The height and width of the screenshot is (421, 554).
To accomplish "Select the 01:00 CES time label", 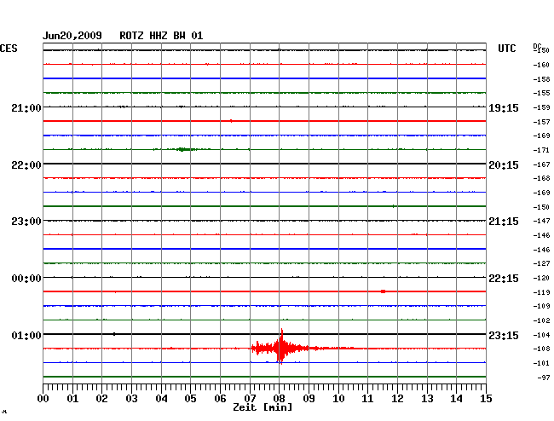I will (x=26, y=335).
